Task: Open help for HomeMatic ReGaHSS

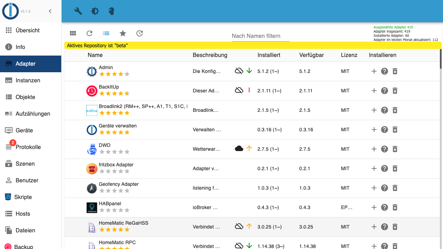Action: coord(385,227)
